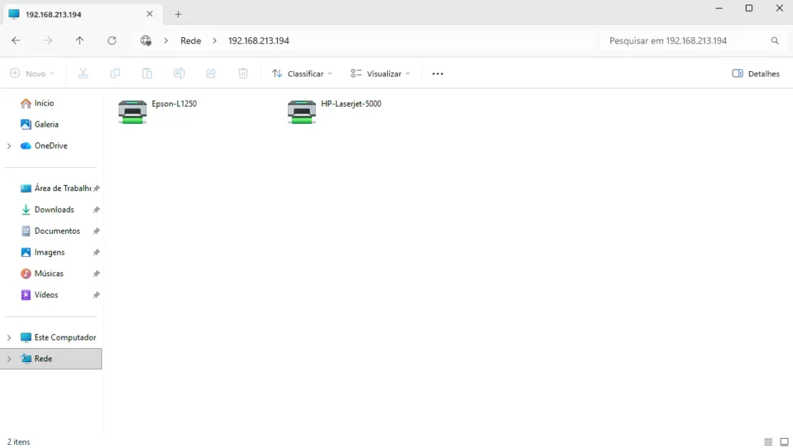Select Este Computador in sidebar
Screen dimensions: 793x448
click(x=65, y=337)
